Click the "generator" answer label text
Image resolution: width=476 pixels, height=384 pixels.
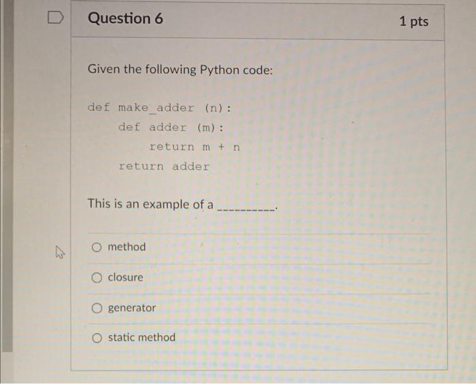(132, 308)
